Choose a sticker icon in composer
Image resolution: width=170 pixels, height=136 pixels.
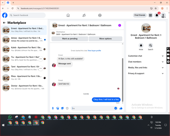(x=63, y=108)
